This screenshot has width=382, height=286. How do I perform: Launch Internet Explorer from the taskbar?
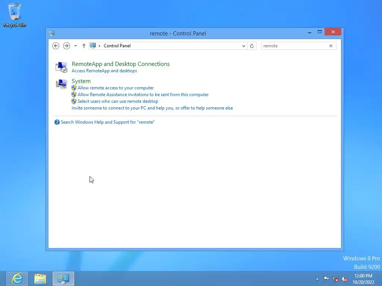[x=17, y=279]
